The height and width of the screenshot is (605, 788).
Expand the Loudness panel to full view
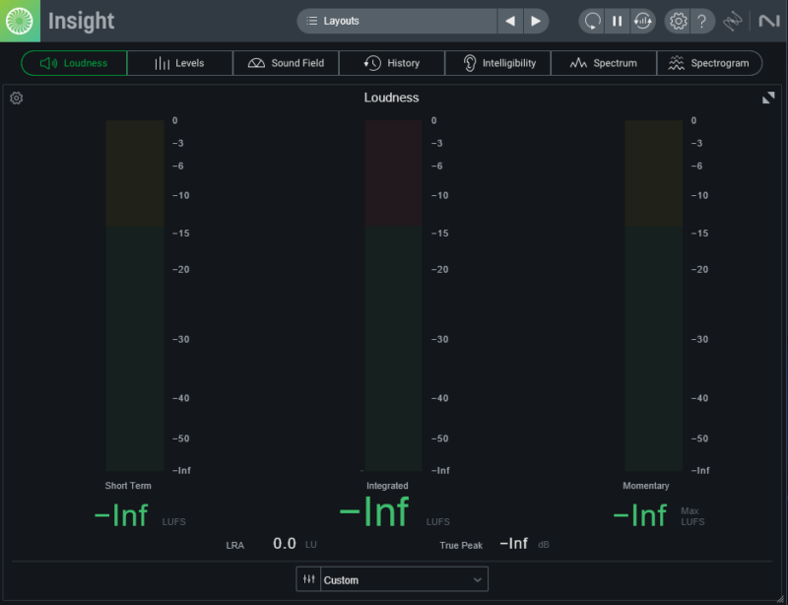pyautogui.click(x=768, y=98)
